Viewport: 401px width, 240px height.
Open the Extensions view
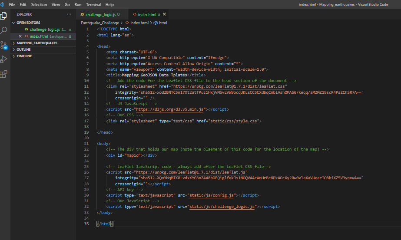3,74
